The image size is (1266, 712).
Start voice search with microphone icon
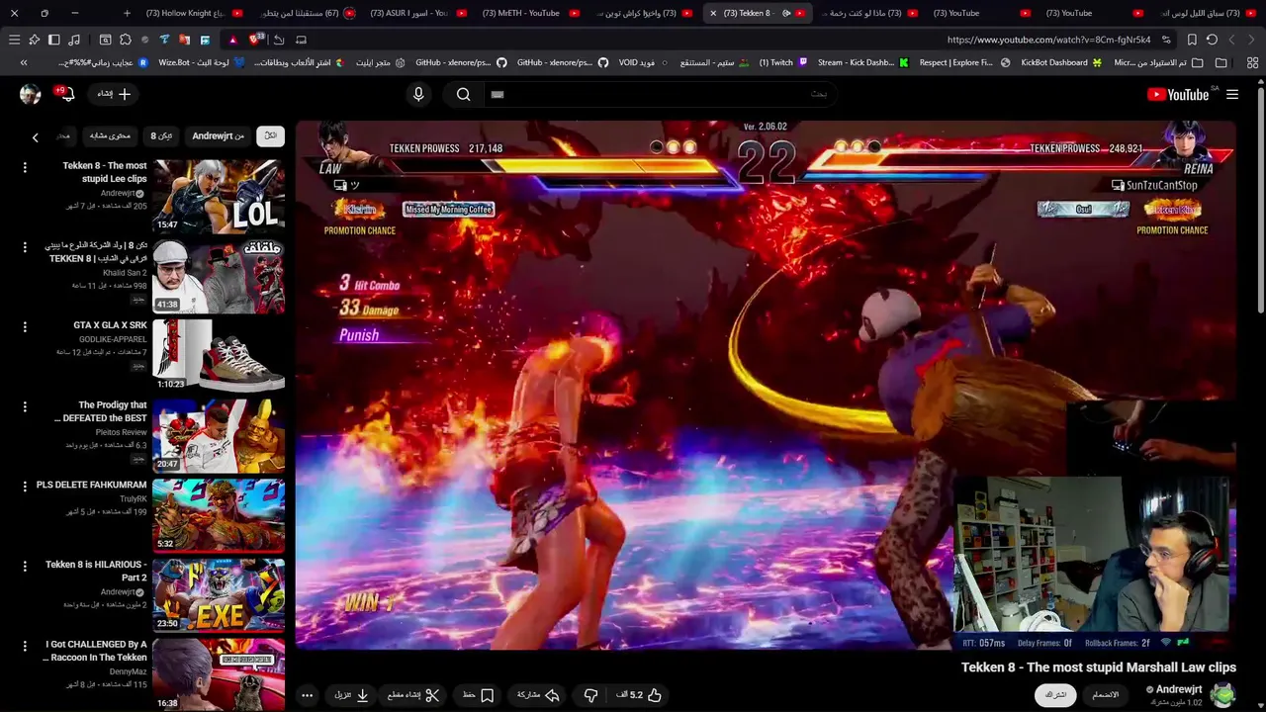pyautogui.click(x=418, y=94)
